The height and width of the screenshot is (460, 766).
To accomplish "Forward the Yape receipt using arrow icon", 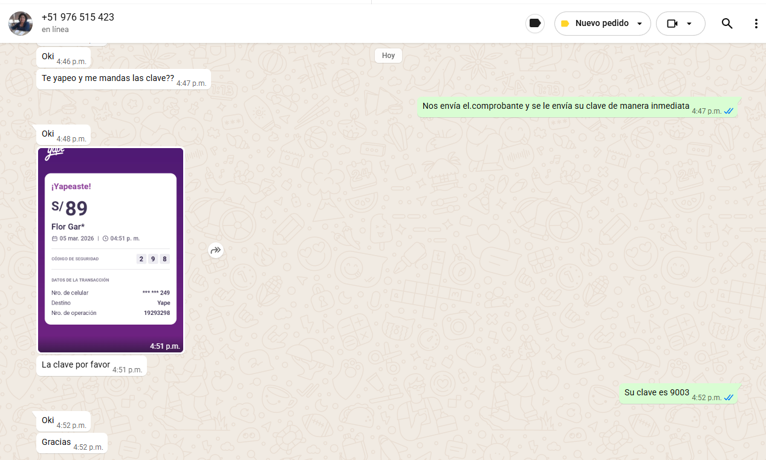I will click(x=216, y=250).
